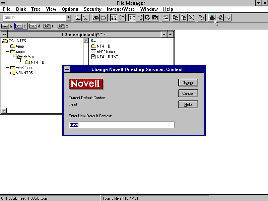Click tree pane scroll up arrow

click(86, 41)
